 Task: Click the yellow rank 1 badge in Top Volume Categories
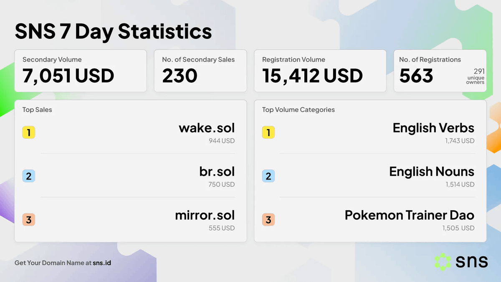(x=268, y=133)
